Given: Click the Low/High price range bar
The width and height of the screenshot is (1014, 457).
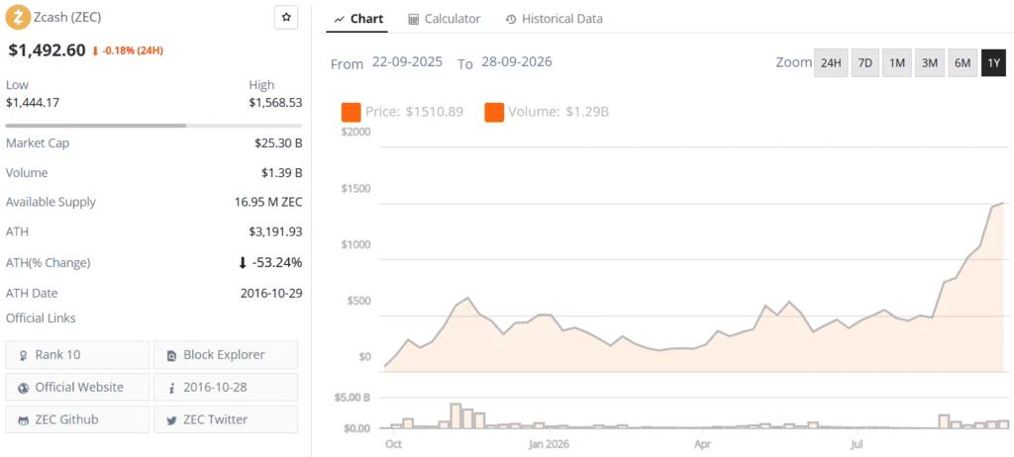Looking at the screenshot, I should pyautogui.click(x=153, y=126).
